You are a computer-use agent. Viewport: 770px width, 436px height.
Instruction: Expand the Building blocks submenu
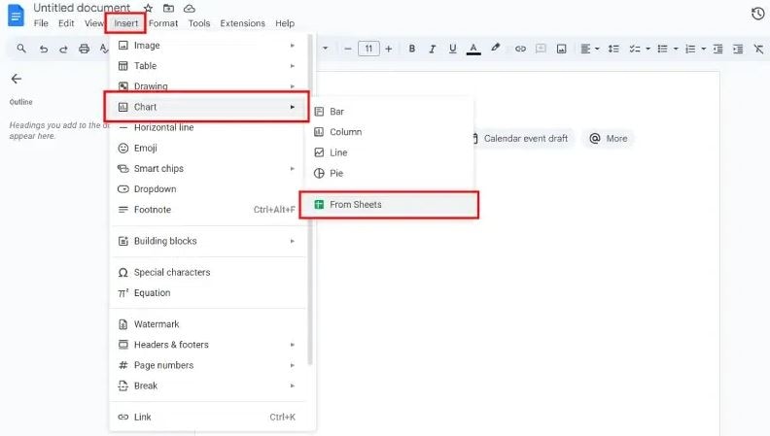(x=208, y=241)
